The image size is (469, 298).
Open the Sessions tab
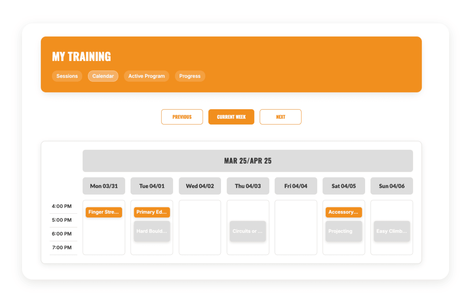pos(67,76)
